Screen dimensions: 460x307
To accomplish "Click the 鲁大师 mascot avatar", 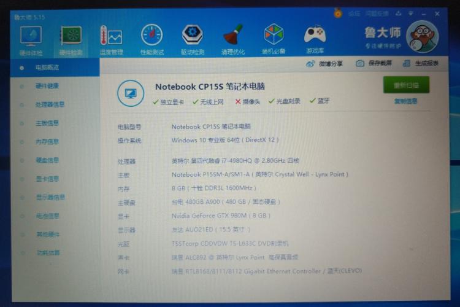I will click(x=422, y=37).
